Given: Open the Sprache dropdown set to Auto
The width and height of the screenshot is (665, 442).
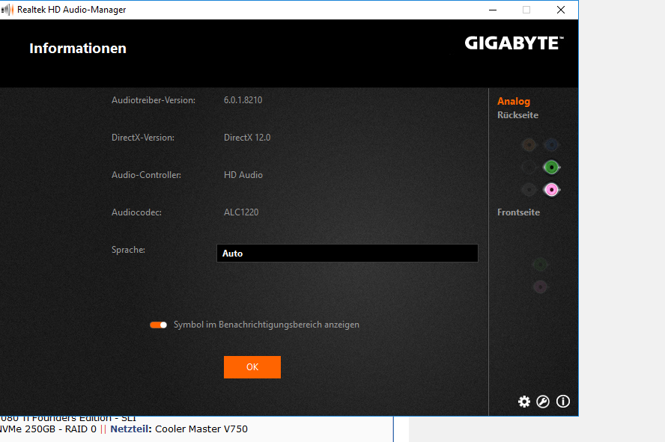Looking at the screenshot, I should [347, 254].
